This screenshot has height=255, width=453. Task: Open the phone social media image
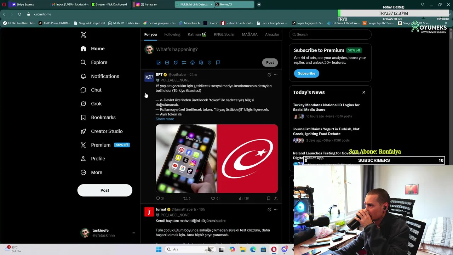(186, 159)
